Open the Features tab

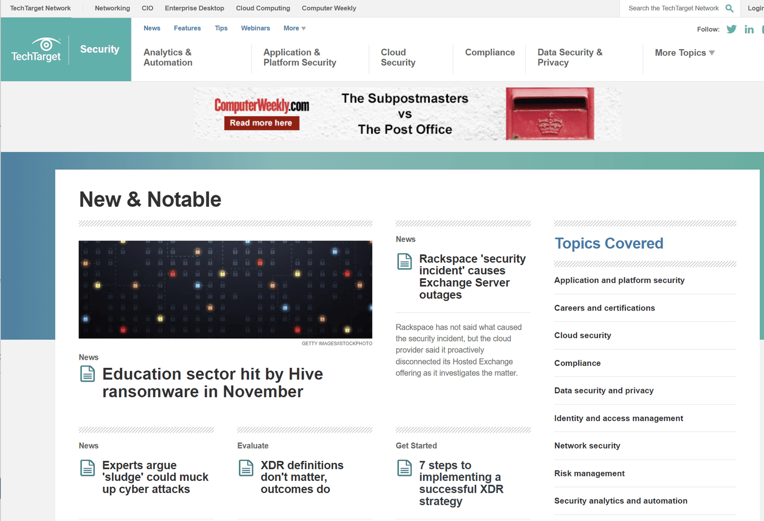click(x=187, y=28)
